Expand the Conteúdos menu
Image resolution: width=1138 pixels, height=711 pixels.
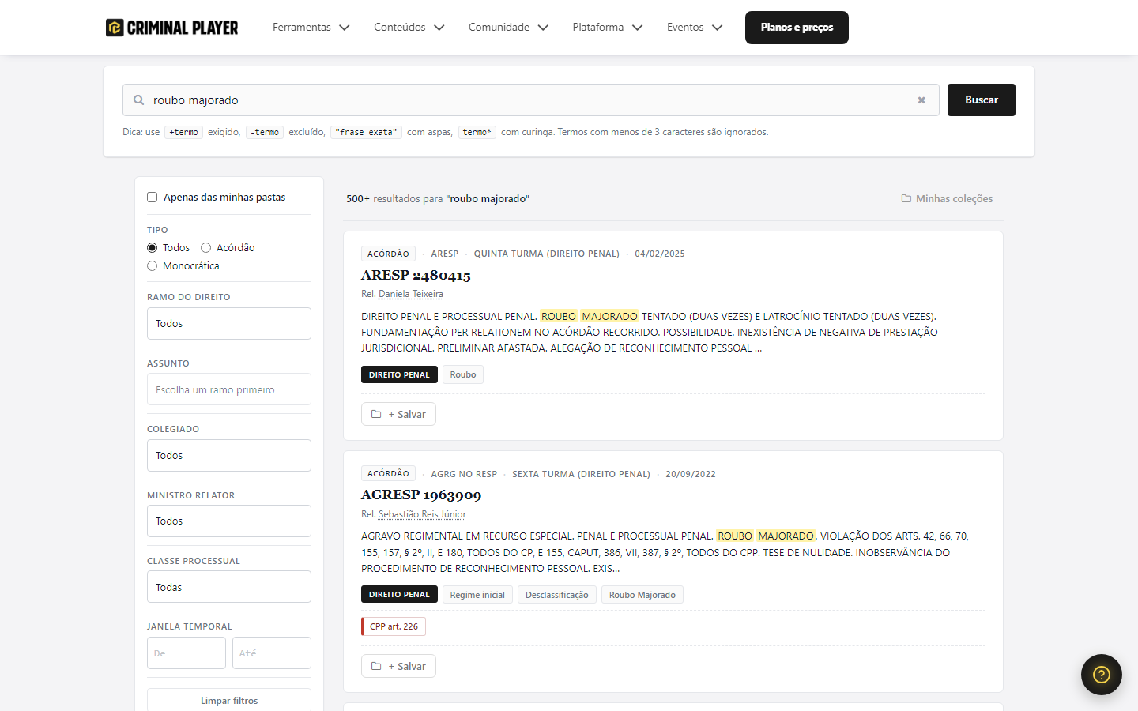(x=409, y=28)
